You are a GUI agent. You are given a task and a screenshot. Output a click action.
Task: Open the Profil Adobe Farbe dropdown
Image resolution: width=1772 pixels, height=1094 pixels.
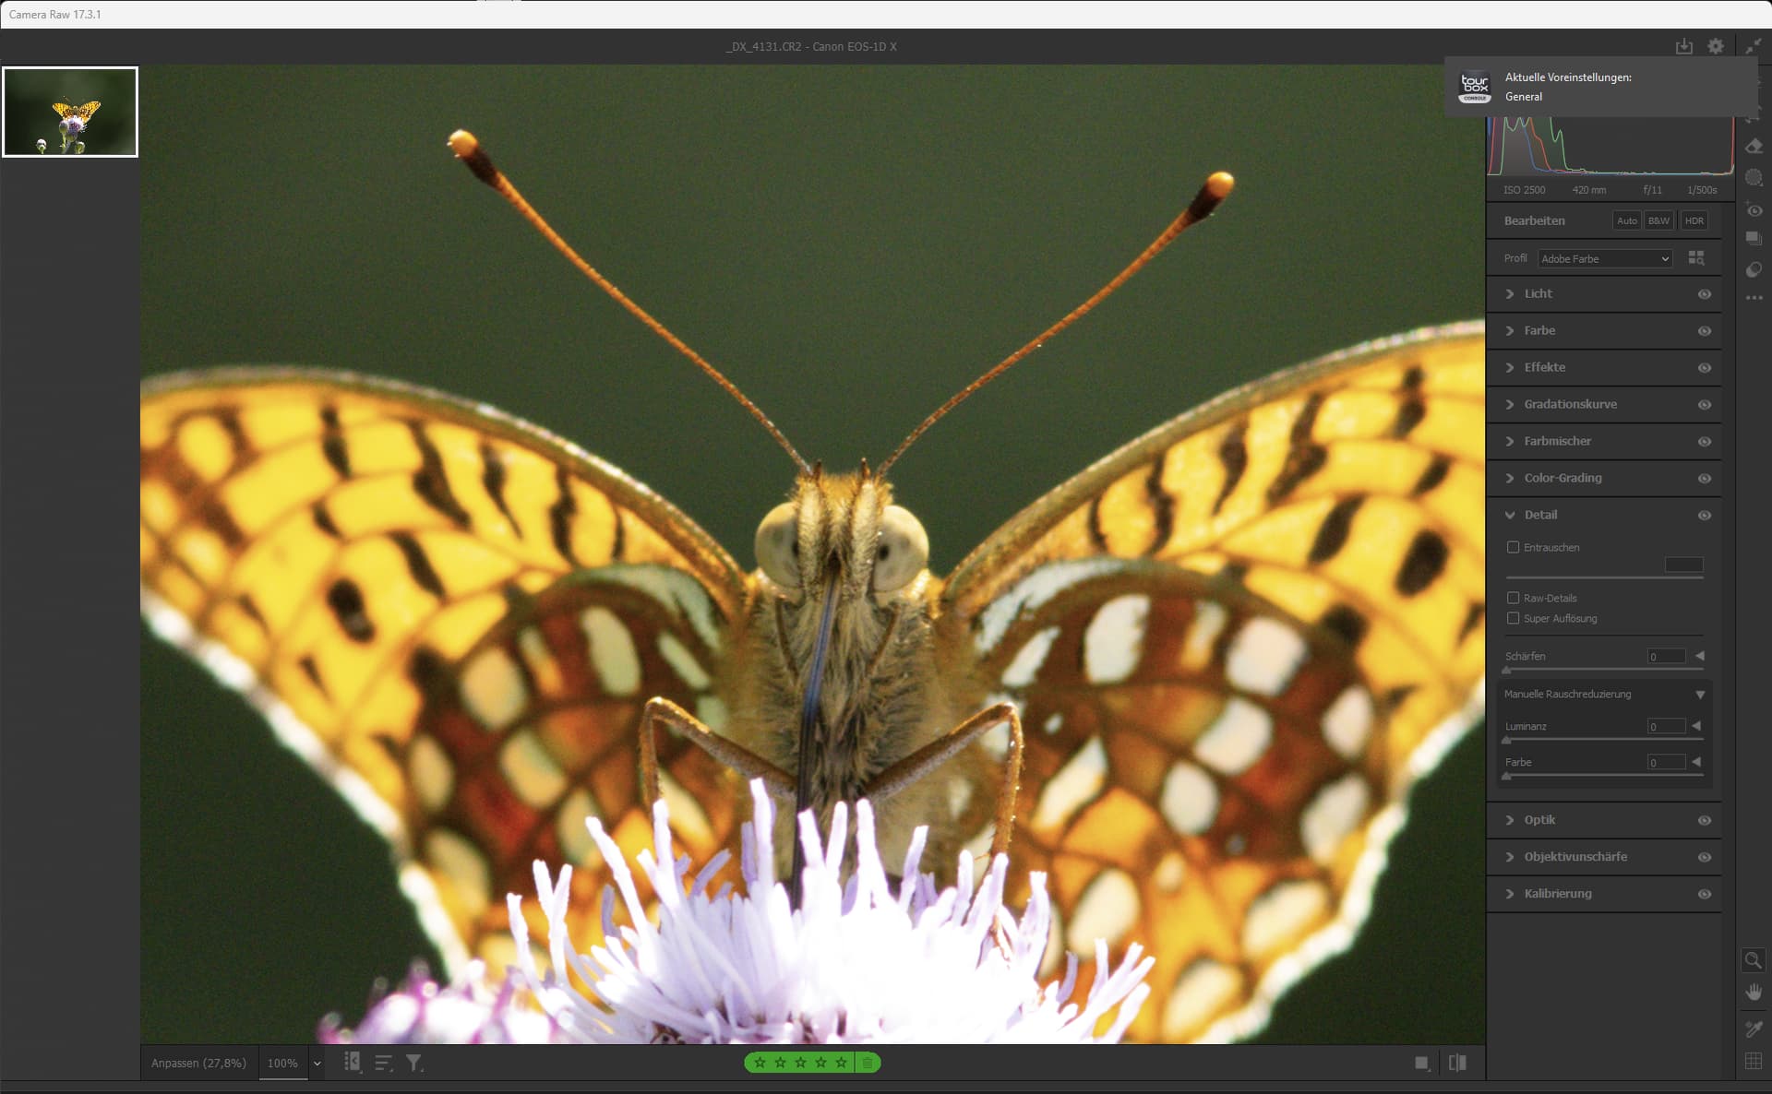[1604, 258]
